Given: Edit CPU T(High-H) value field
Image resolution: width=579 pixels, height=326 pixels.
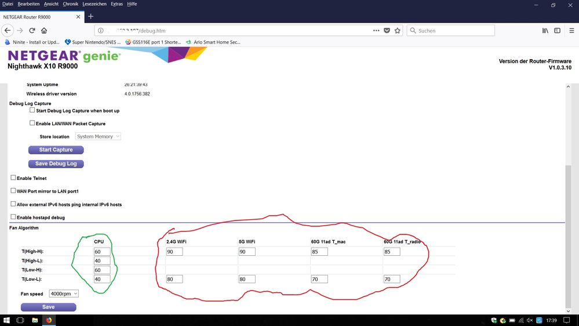Looking at the screenshot, I should click(x=102, y=252).
